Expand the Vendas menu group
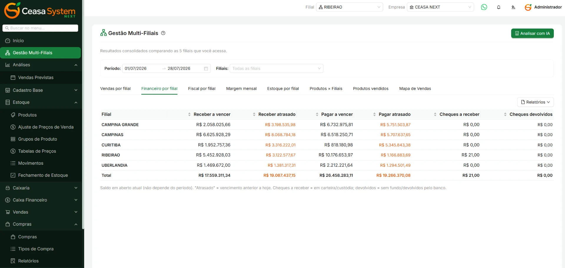This screenshot has height=268, width=565. coord(41,212)
